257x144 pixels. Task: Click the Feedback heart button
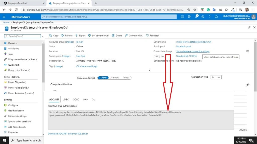(152, 36)
